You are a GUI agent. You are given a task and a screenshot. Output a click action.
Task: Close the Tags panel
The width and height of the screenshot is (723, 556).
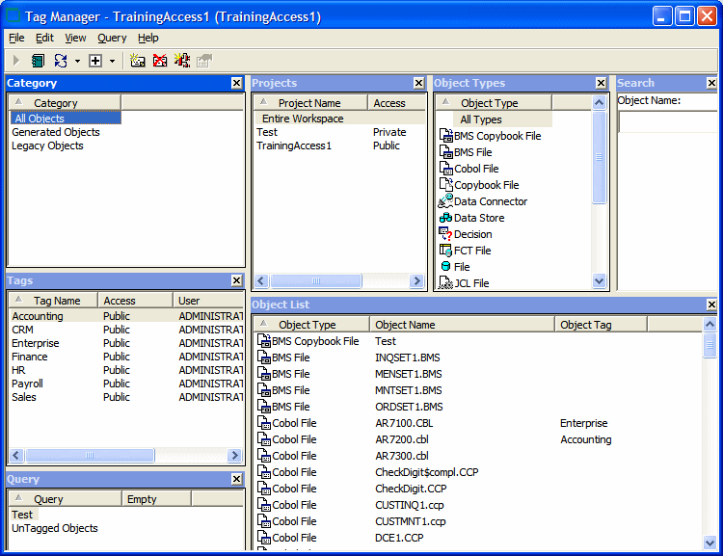[x=237, y=280]
